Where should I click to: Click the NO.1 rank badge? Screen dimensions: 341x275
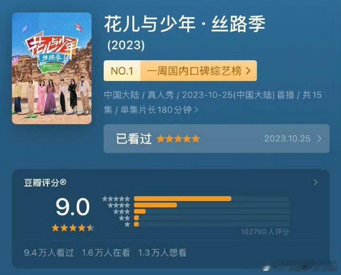[x=122, y=71]
